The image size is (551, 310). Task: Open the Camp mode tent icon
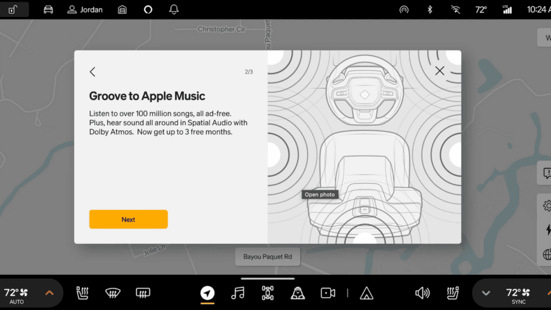[x=366, y=293]
